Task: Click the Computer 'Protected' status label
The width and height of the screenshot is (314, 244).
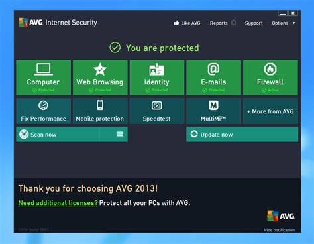Action: pyautogui.click(x=46, y=90)
